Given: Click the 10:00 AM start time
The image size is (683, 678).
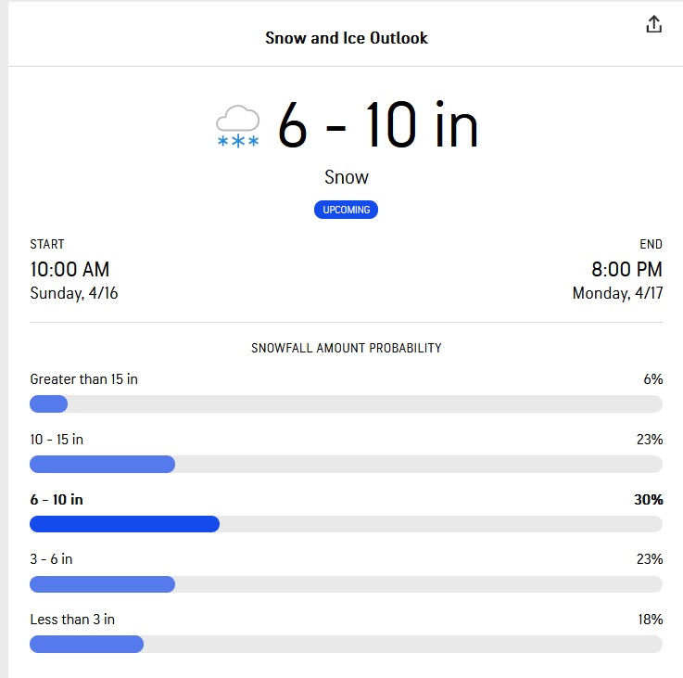Looking at the screenshot, I should pos(70,270).
